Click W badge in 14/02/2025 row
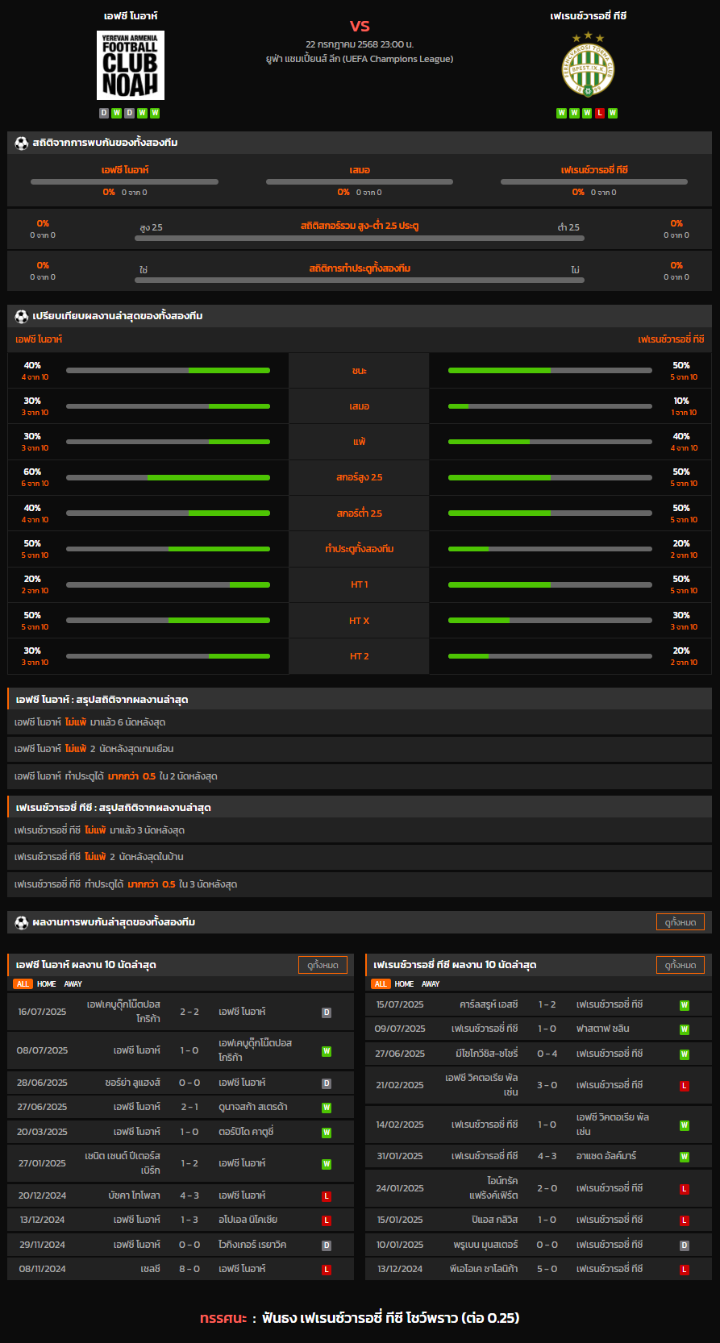 pyautogui.click(x=685, y=1125)
